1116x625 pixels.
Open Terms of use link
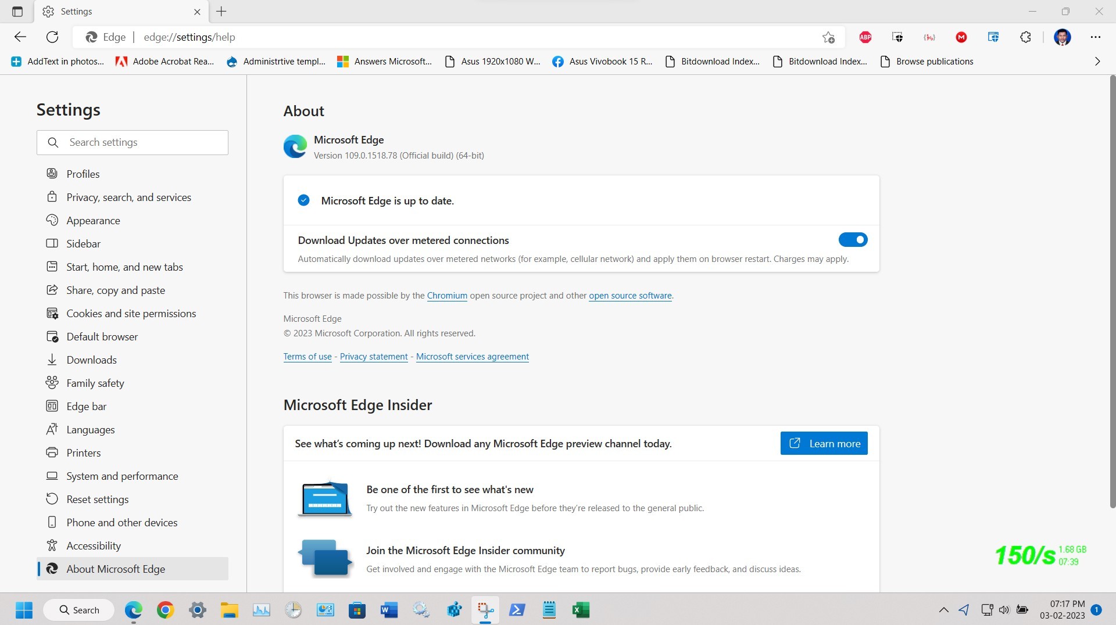(x=307, y=357)
